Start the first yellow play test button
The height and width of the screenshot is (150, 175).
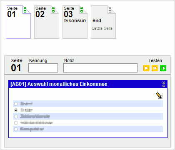coord(146,68)
